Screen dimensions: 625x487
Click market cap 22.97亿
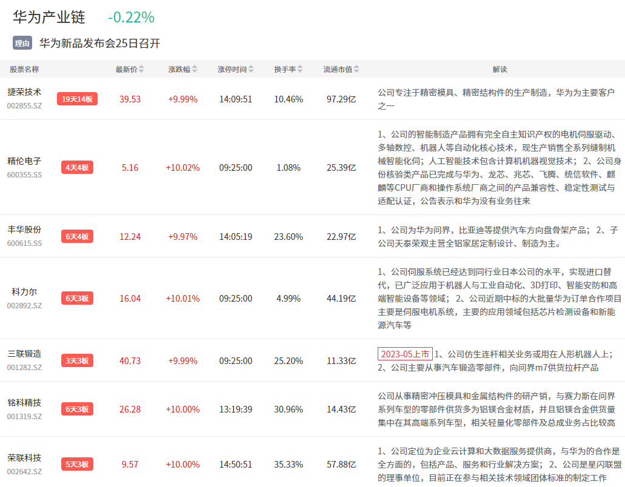pyautogui.click(x=341, y=236)
